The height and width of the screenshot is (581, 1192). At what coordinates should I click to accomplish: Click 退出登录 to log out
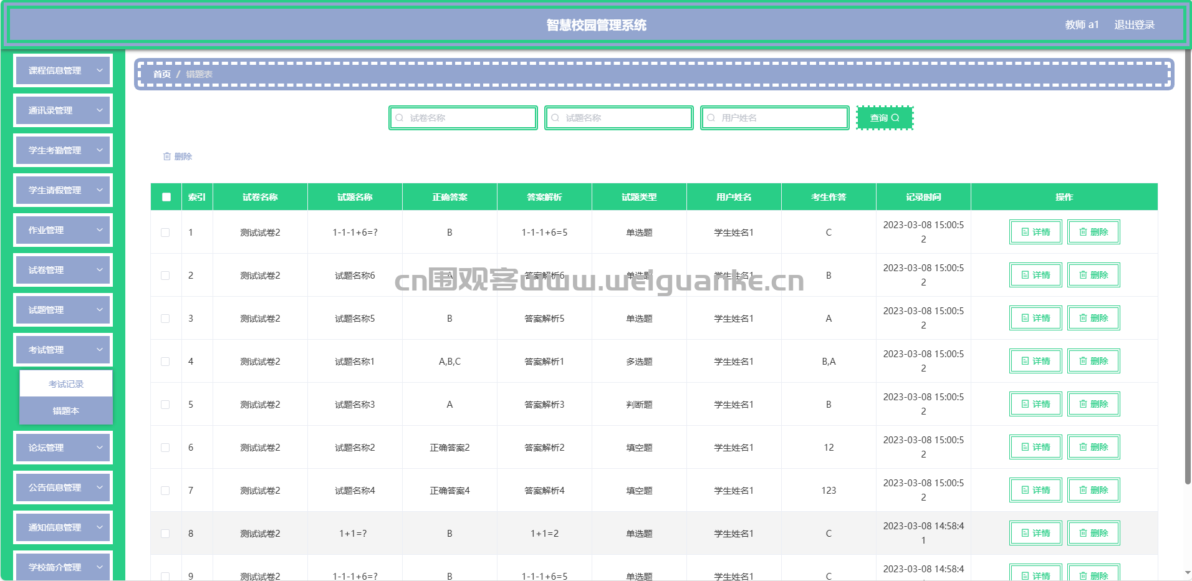(x=1134, y=25)
